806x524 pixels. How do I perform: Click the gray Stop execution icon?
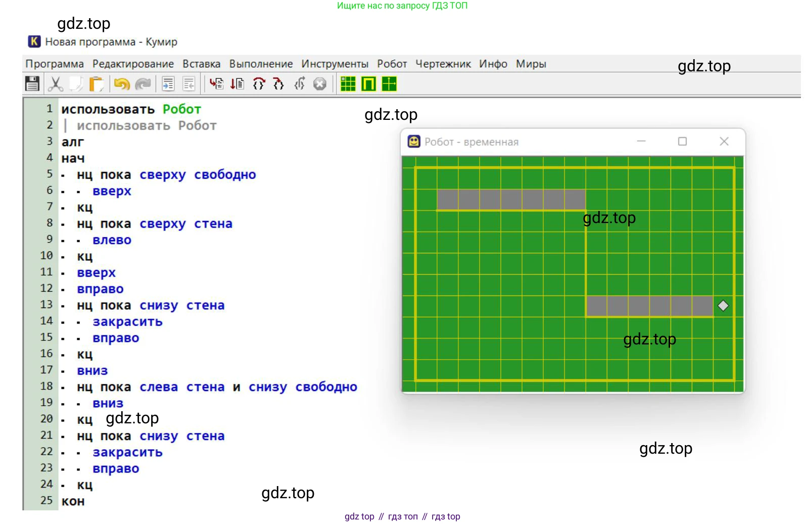pyautogui.click(x=320, y=84)
